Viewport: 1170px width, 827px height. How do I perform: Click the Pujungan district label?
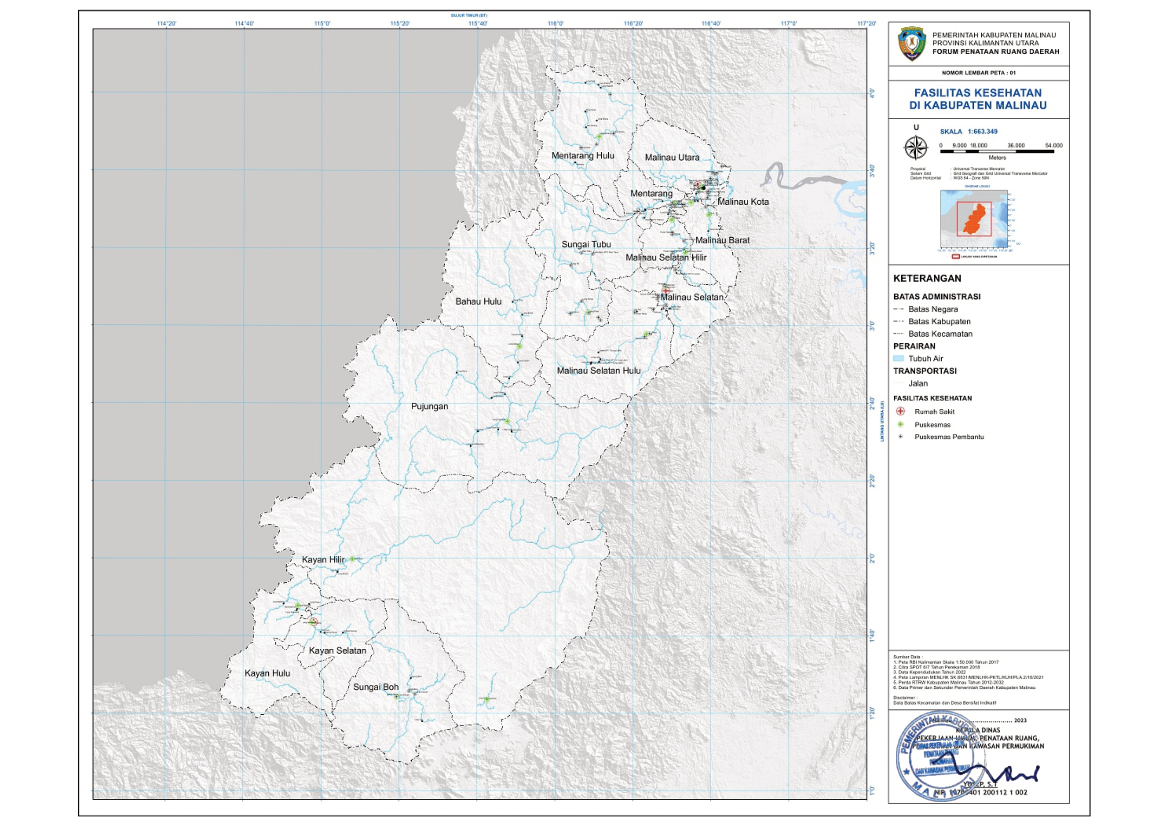tap(430, 406)
